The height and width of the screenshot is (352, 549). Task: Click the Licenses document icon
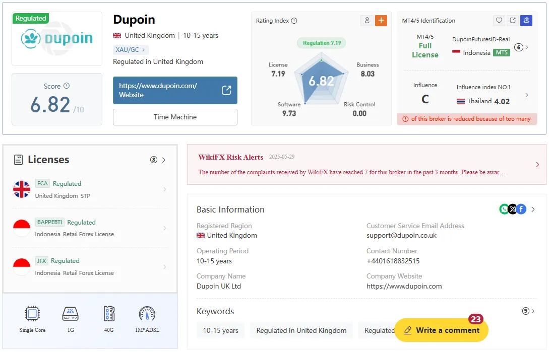pyautogui.click(x=18, y=160)
